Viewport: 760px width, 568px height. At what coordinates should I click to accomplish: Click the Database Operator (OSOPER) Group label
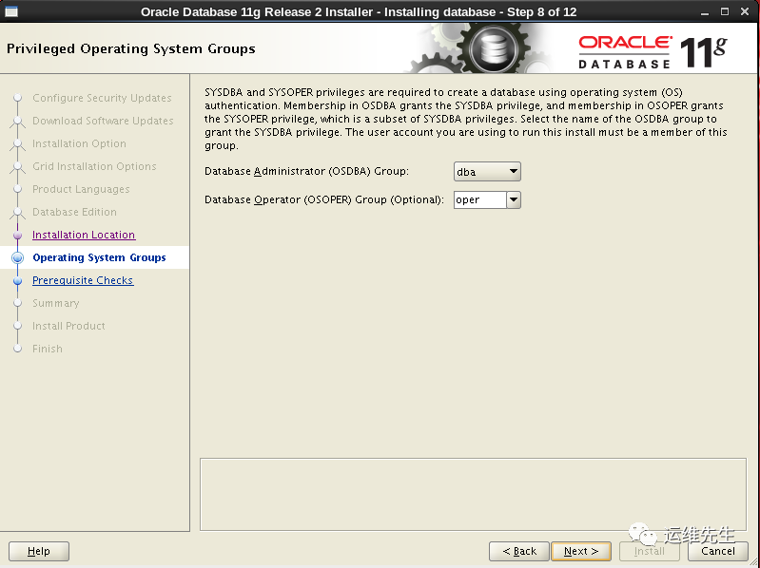(324, 199)
